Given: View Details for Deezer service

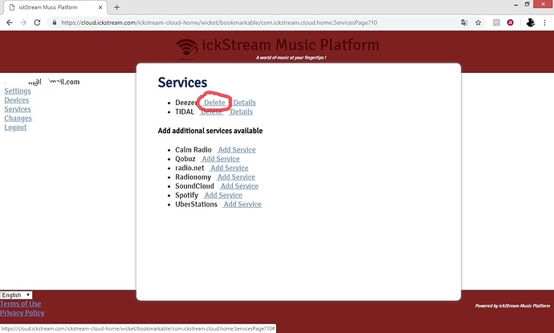Looking at the screenshot, I should click(244, 103).
